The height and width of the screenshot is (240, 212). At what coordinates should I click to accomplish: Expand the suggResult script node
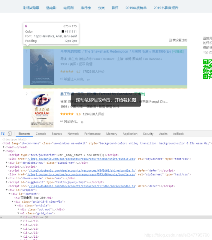point(6,182)
